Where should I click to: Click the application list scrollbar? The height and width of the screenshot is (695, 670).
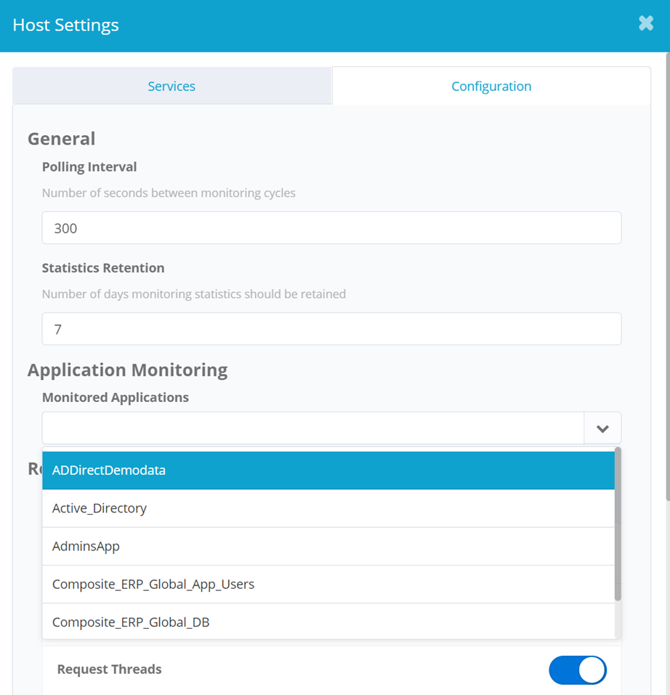pyautogui.click(x=618, y=523)
